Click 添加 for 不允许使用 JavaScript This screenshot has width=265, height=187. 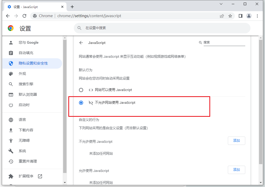(236, 141)
